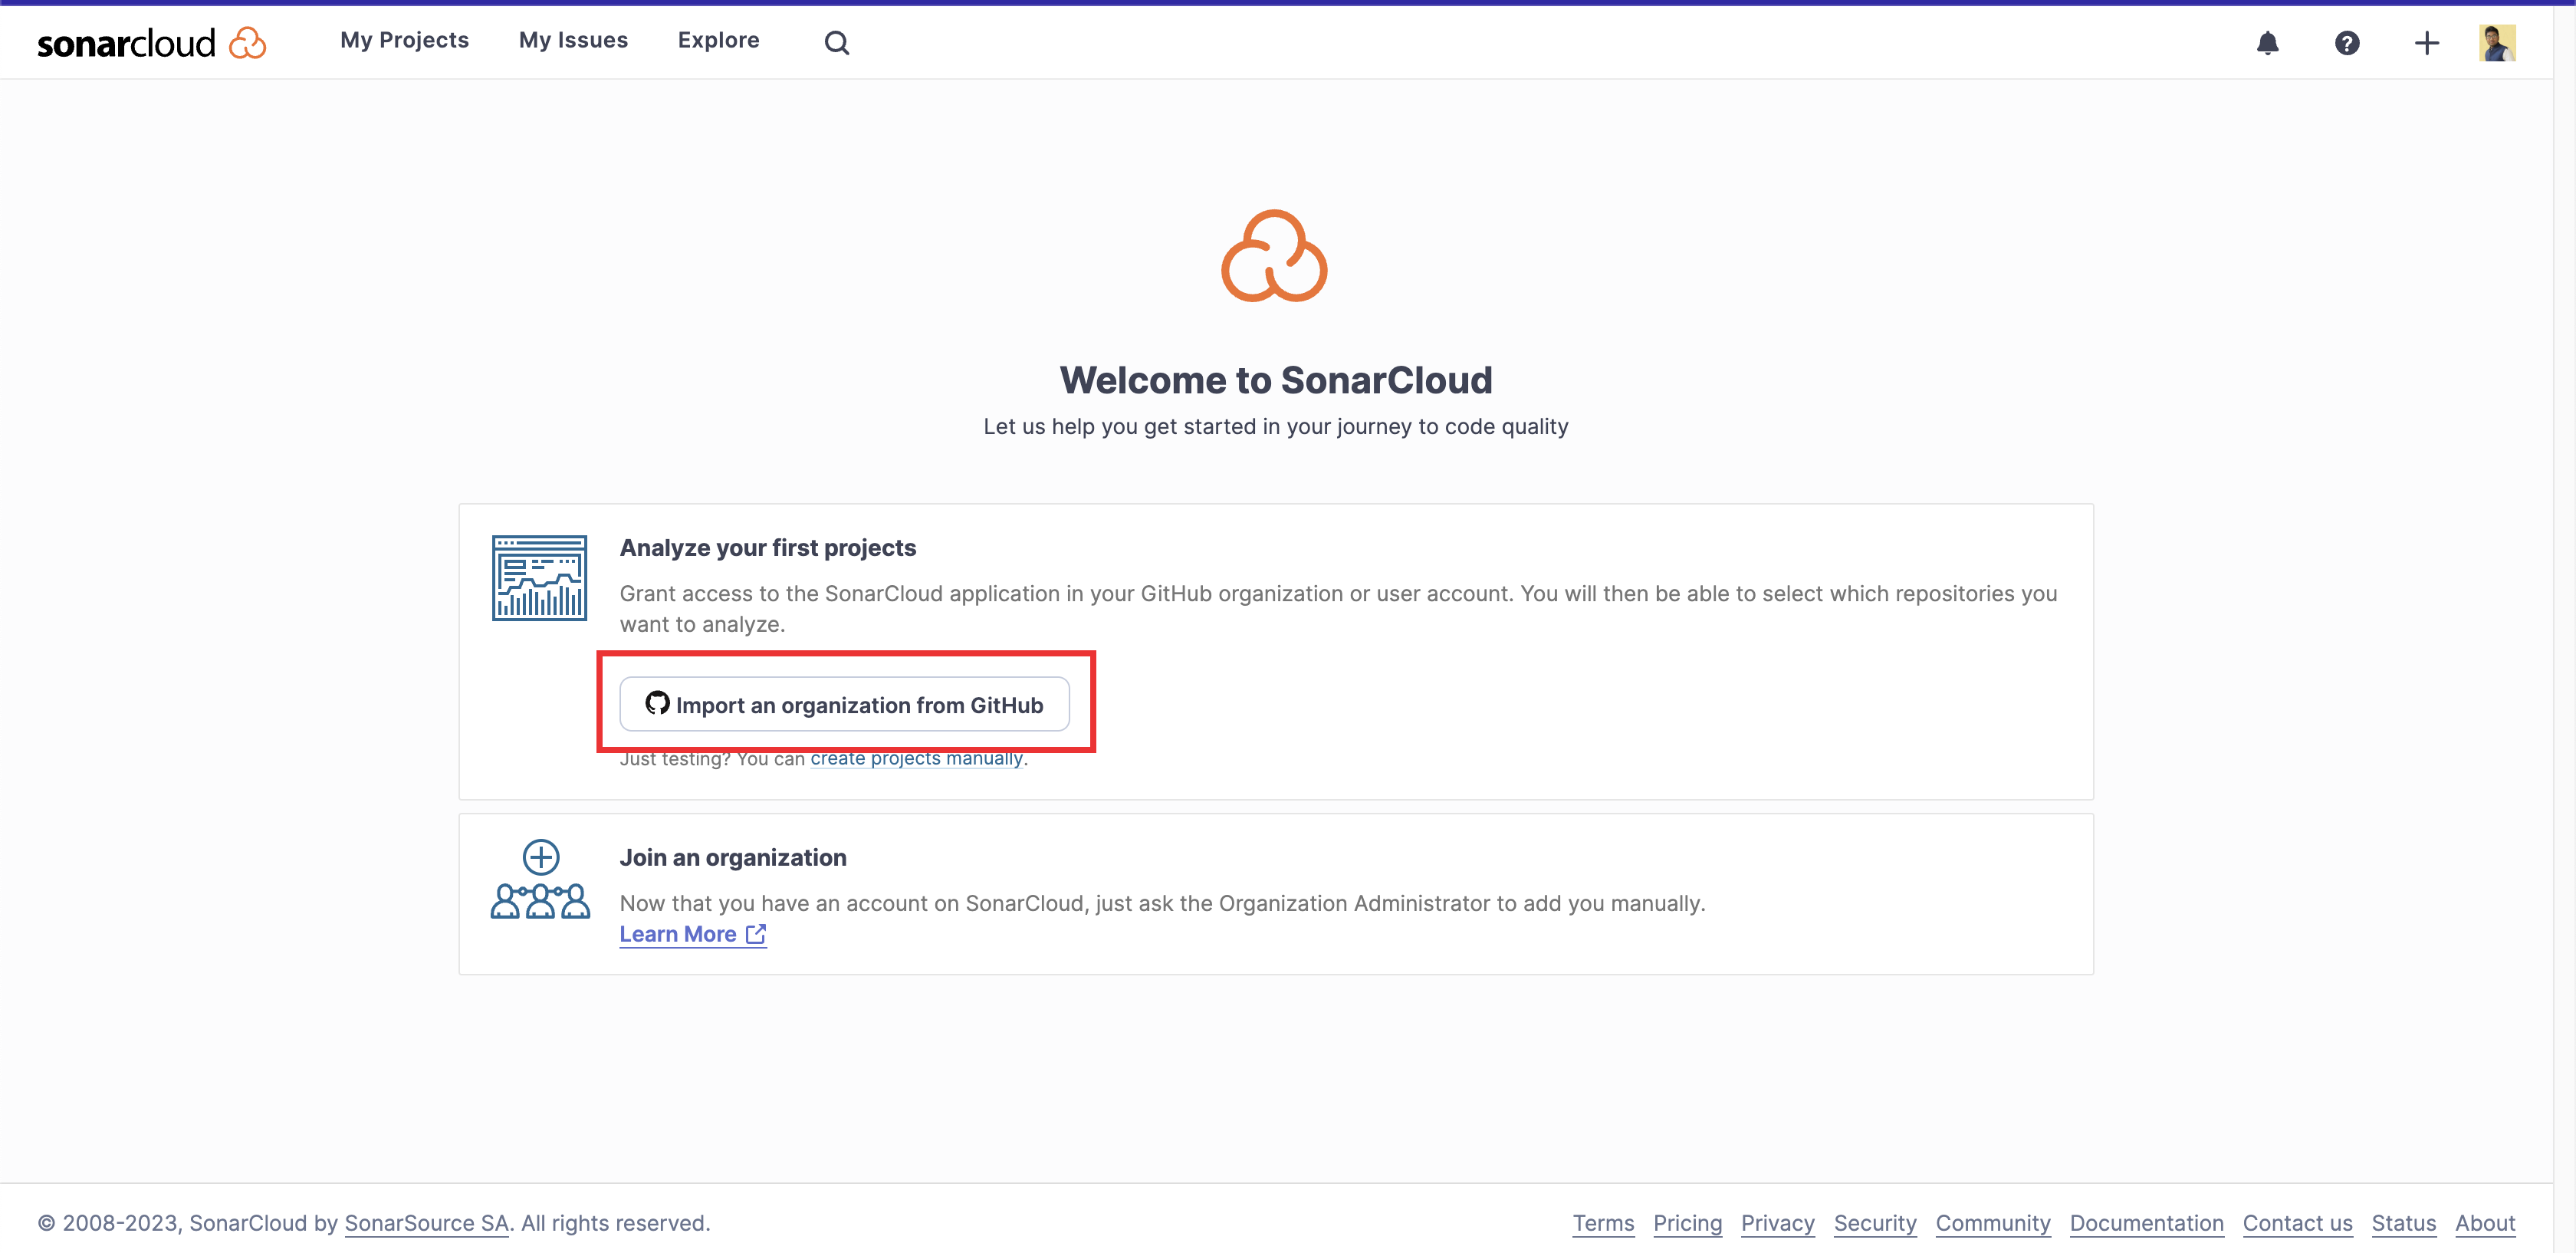The width and height of the screenshot is (2576, 1253).
Task: Open the Pricing footer link
Action: tap(1687, 1223)
